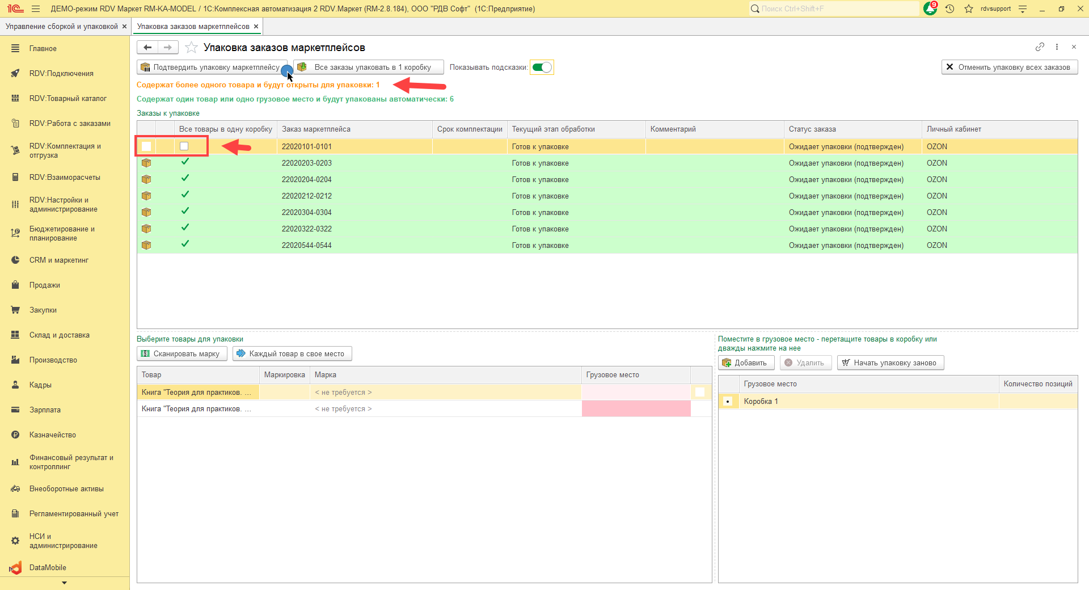The height and width of the screenshot is (590, 1089).
Task: Toggle the Показывать подсказки switch
Action: [x=542, y=68]
